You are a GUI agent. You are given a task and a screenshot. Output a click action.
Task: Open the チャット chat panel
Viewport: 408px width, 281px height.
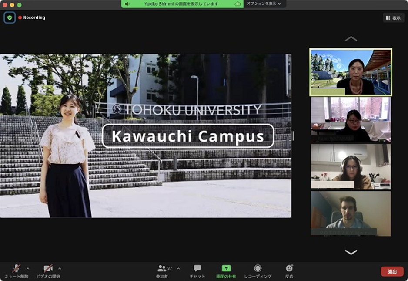pos(197,271)
